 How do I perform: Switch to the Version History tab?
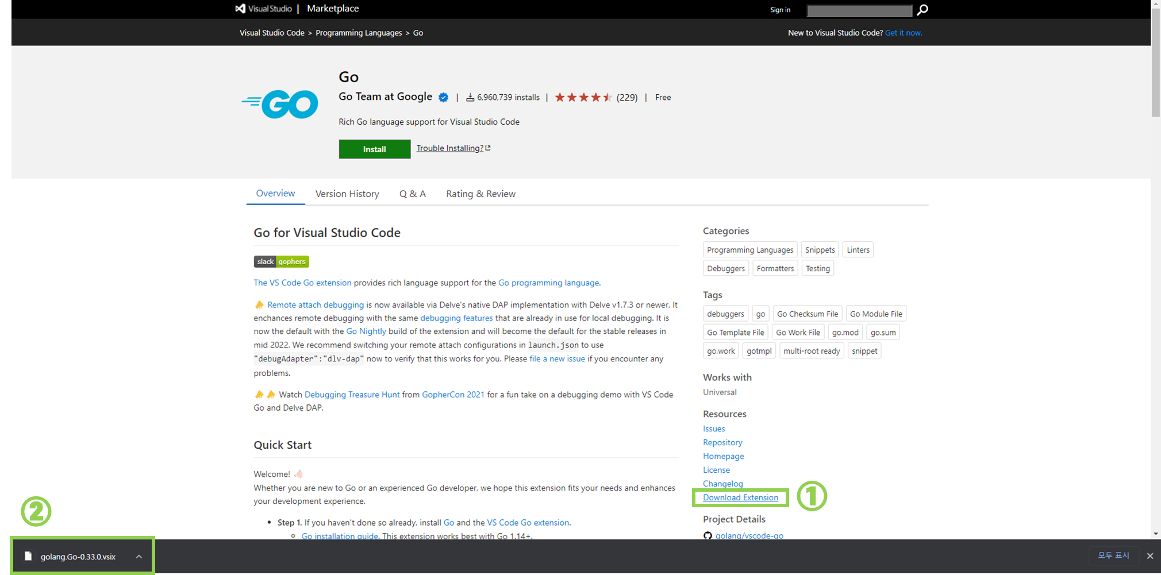pyautogui.click(x=347, y=194)
